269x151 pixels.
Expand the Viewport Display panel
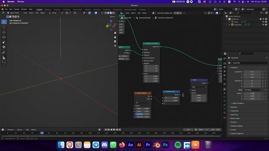point(236,126)
